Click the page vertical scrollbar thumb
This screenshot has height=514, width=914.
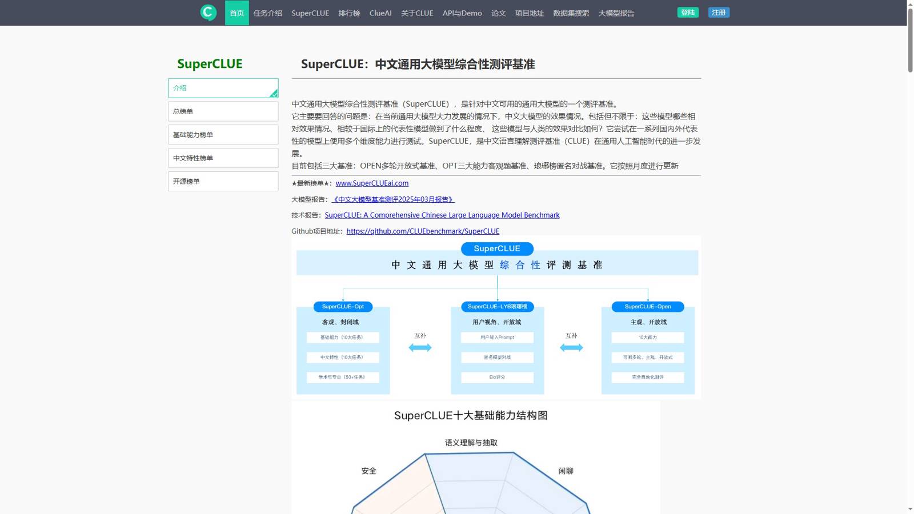[x=910, y=40]
